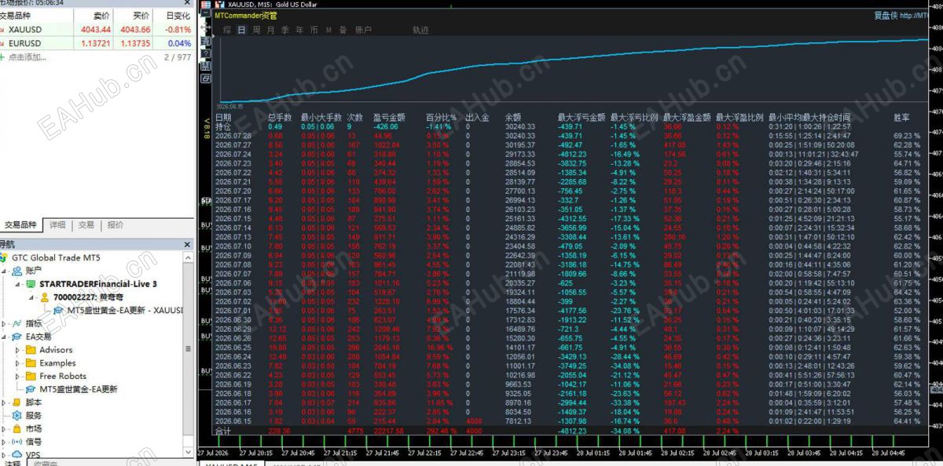943x466 pixels.
Task: Click the XAUUSD down-arrow trend icon
Action: [3, 29]
